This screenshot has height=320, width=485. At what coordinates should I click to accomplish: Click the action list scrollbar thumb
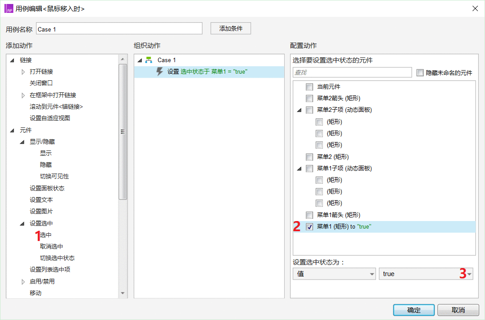click(x=123, y=132)
